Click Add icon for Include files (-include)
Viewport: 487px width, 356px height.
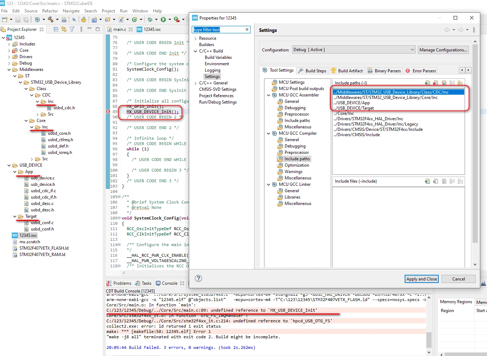(x=427, y=181)
